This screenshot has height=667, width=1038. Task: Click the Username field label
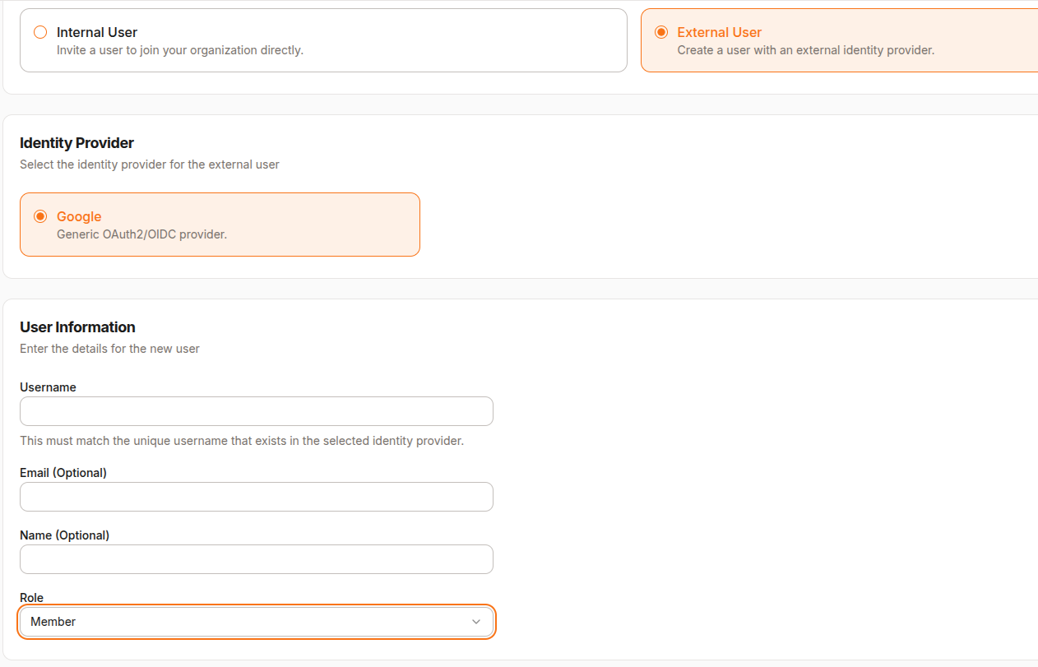[48, 387]
